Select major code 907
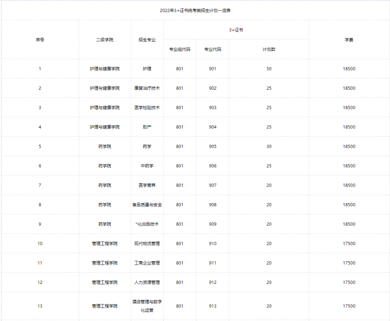 pyautogui.click(x=213, y=185)
